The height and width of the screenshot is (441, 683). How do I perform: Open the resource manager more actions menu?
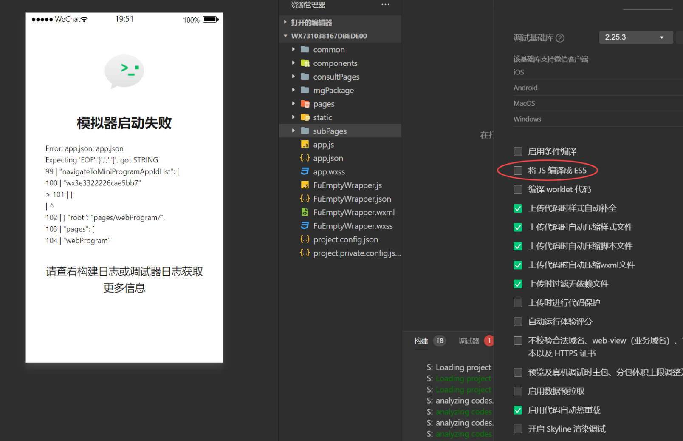[x=385, y=4]
